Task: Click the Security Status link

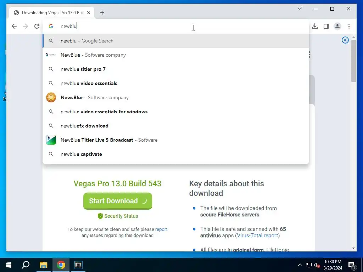Action: [121, 216]
